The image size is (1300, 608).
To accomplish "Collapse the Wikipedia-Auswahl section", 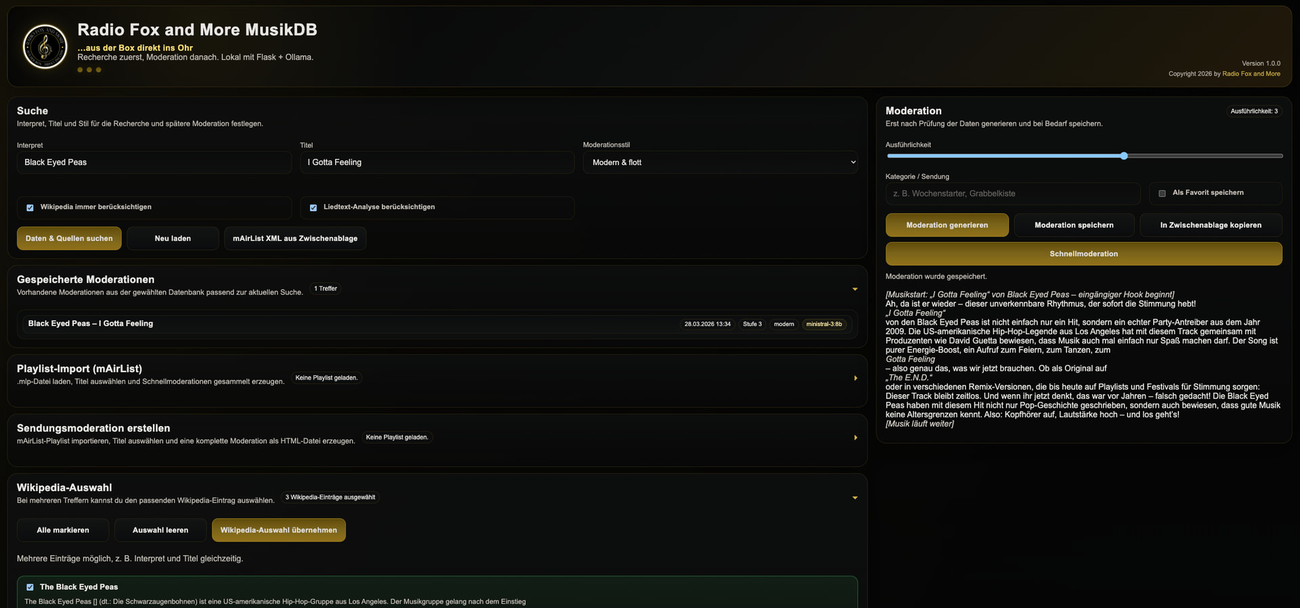I will click(x=854, y=498).
